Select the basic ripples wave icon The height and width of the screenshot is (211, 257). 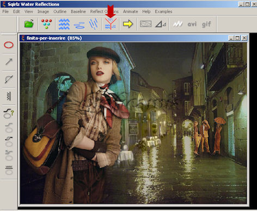click(64, 24)
